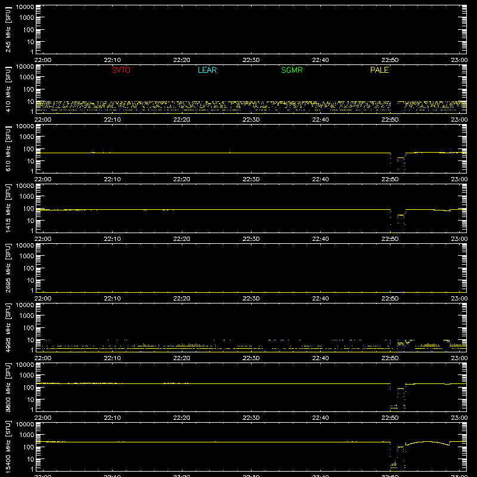Click the 22:40 tick under the 4995 MHz plot
The image size is (477, 477).
[x=320, y=358]
